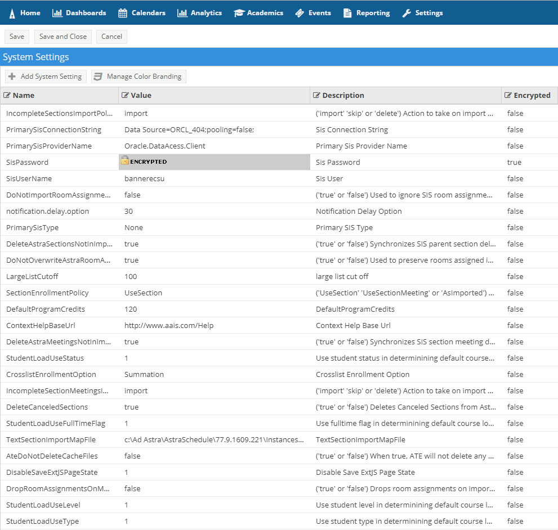The height and width of the screenshot is (530, 558).
Task: Click the ENCRYPTED value cell
Action: point(214,162)
